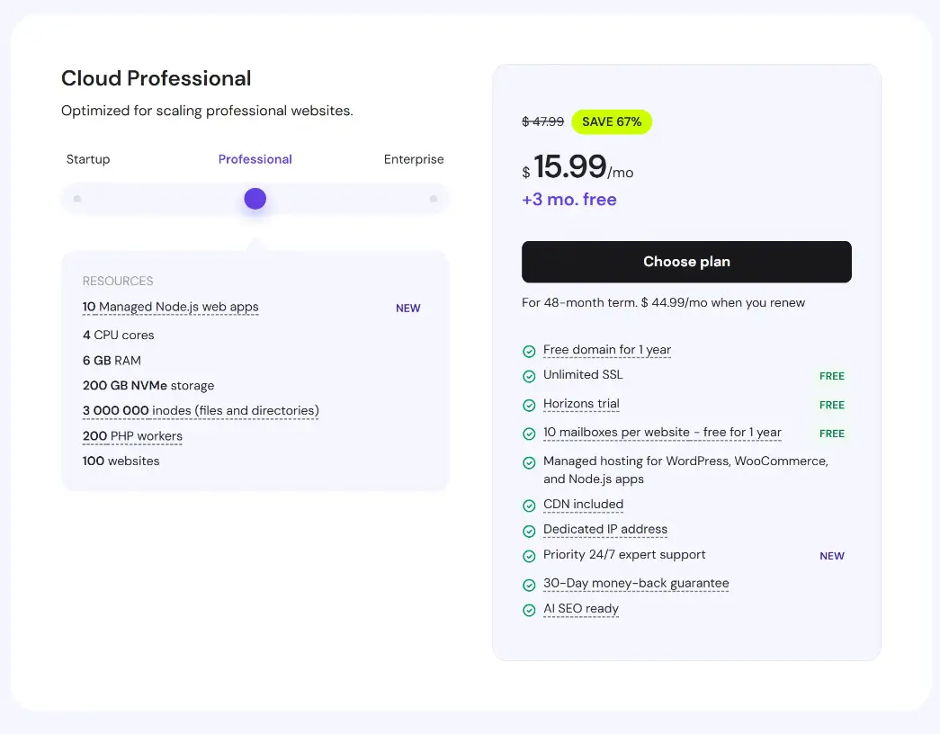Click the Startup dot on slider
940x734 pixels.
[77, 199]
